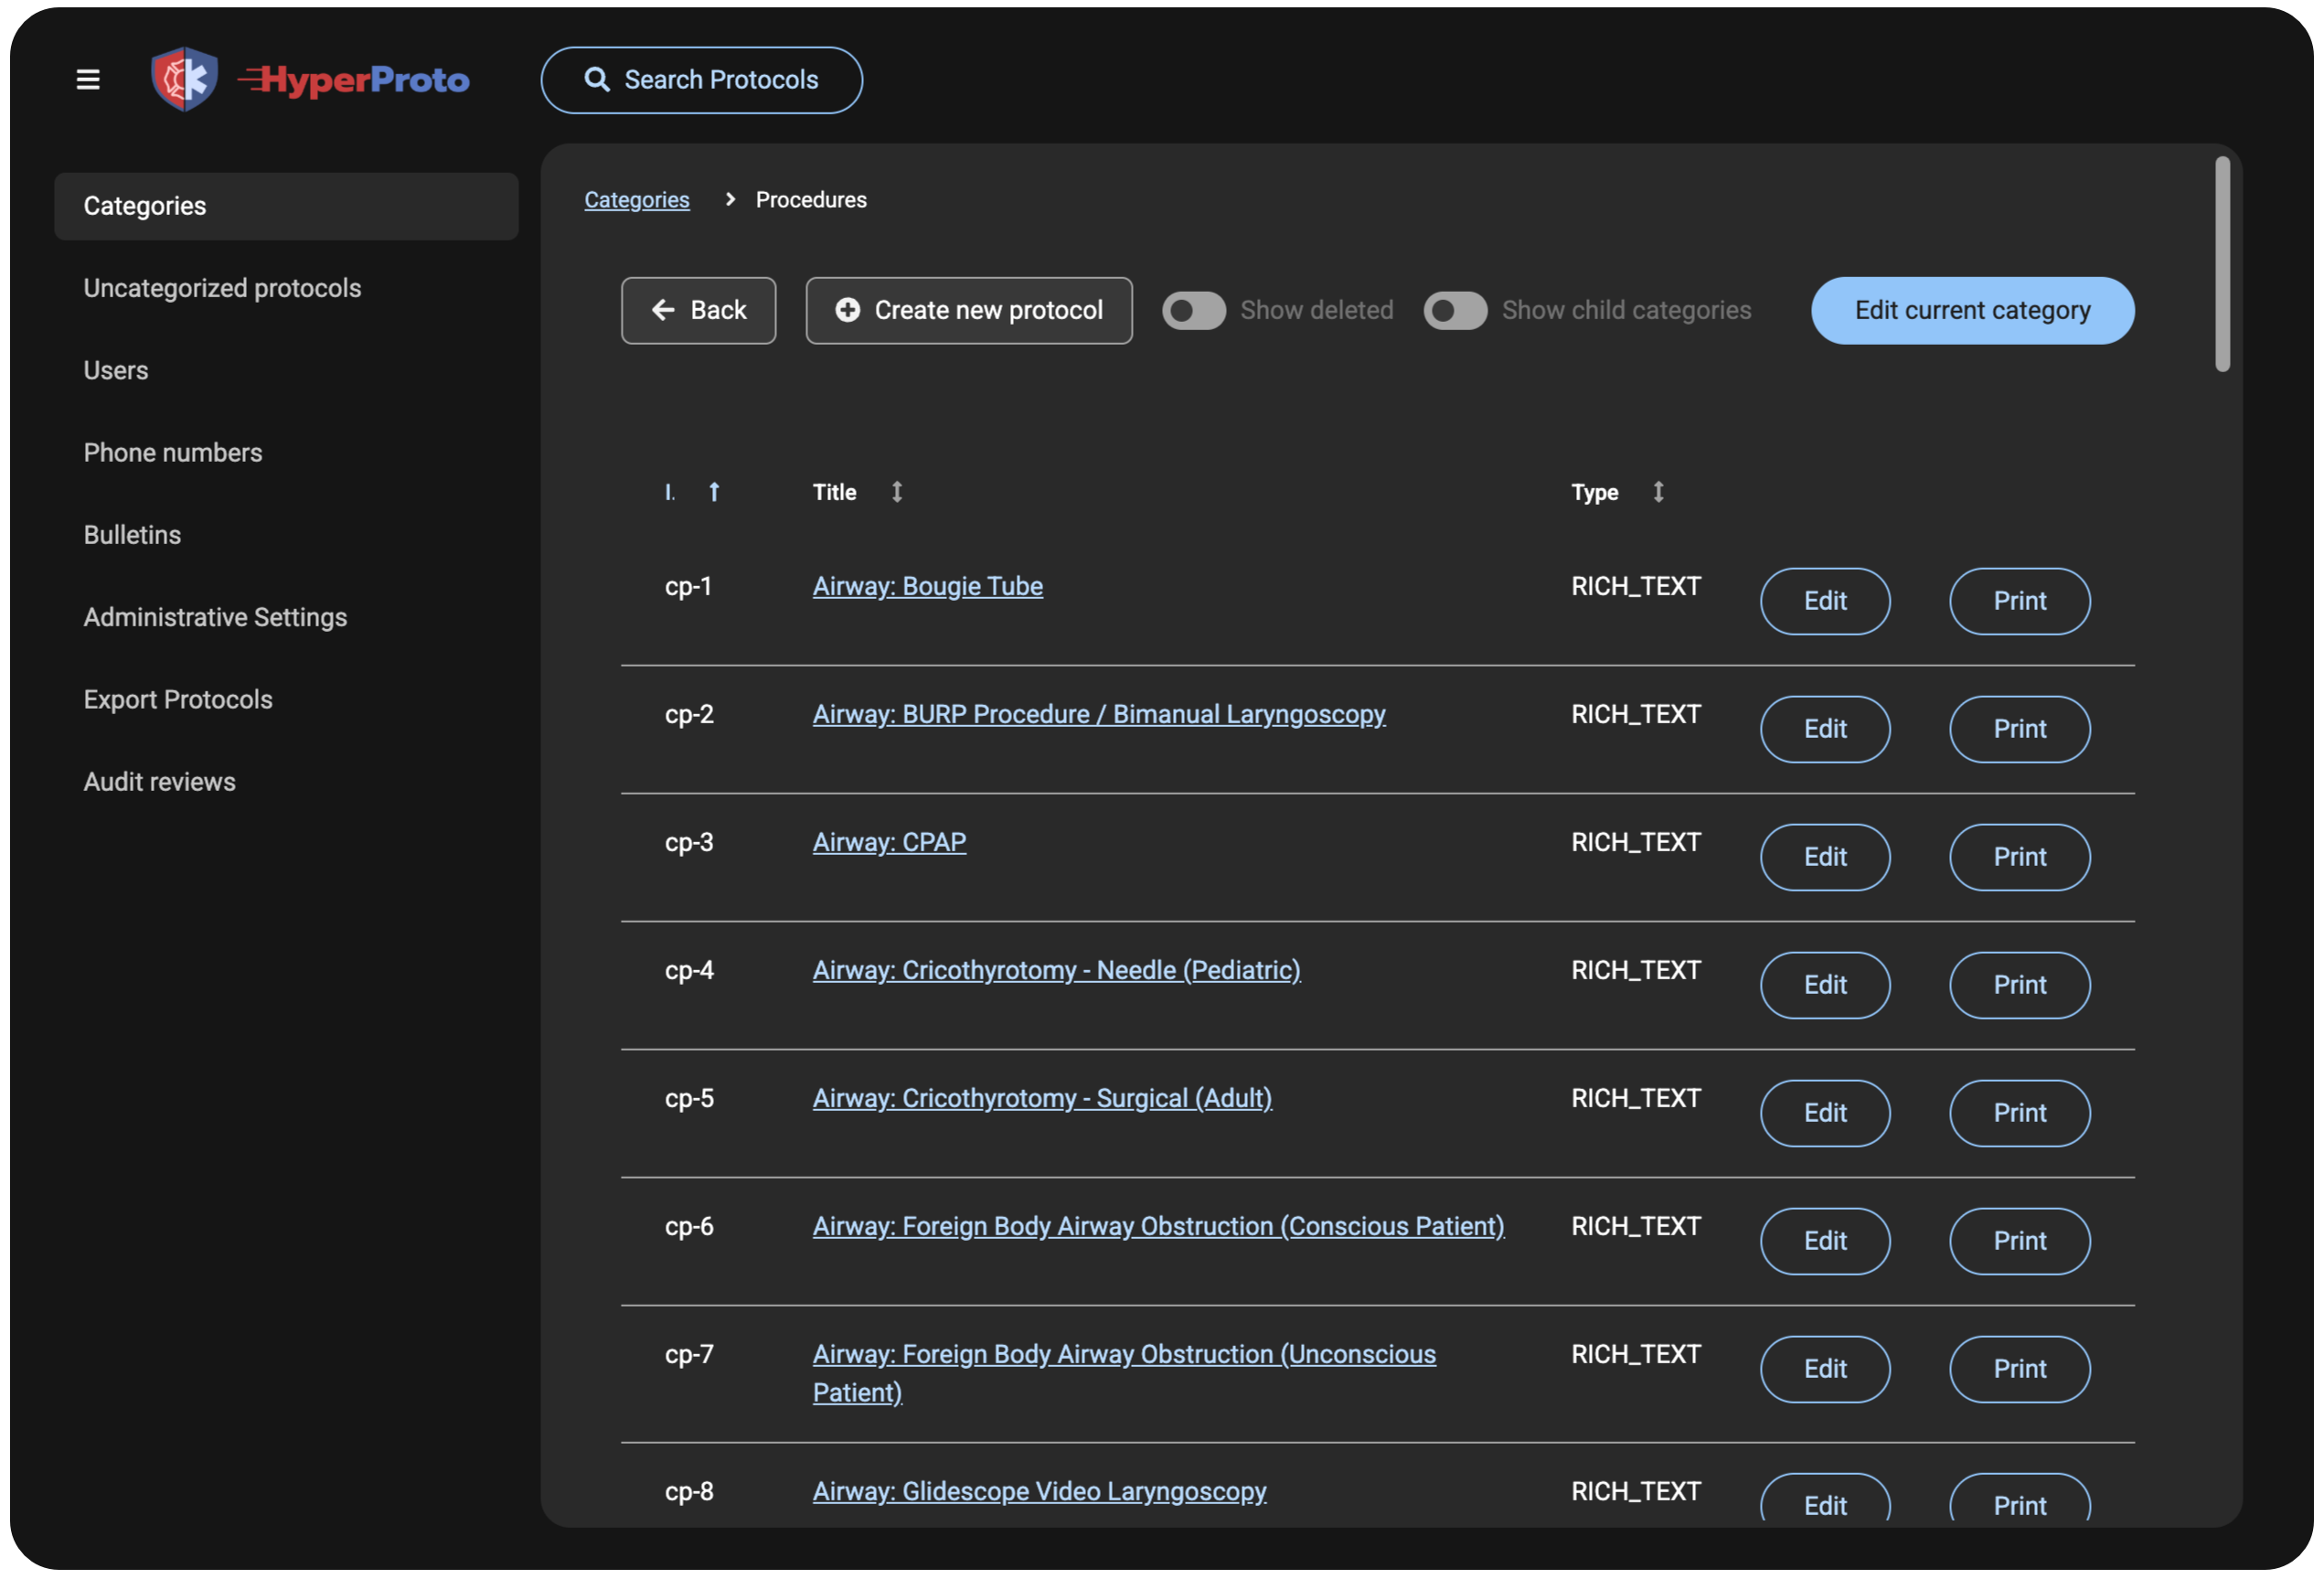The image size is (2324, 1579).
Task: Edit the cp-1 protocol
Action: tap(1825, 601)
